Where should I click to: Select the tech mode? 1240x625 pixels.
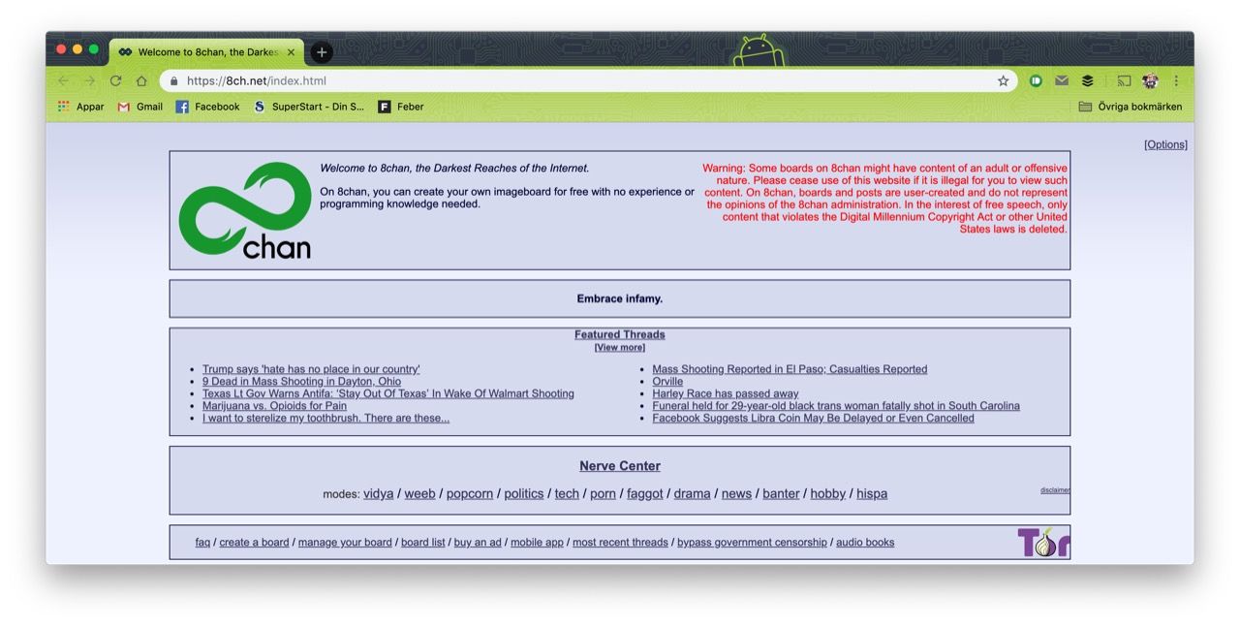click(x=567, y=493)
